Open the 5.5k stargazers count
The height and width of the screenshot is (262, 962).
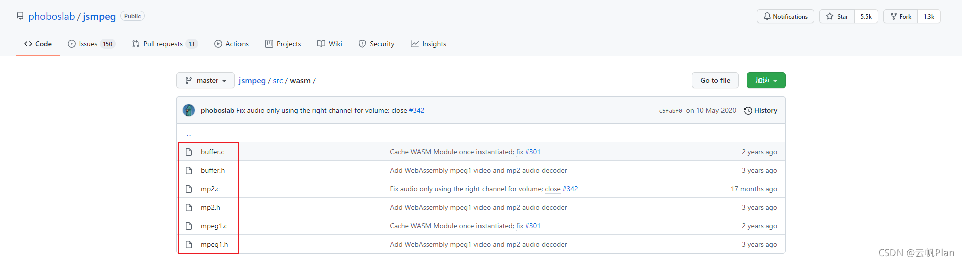tap(866, 16)
